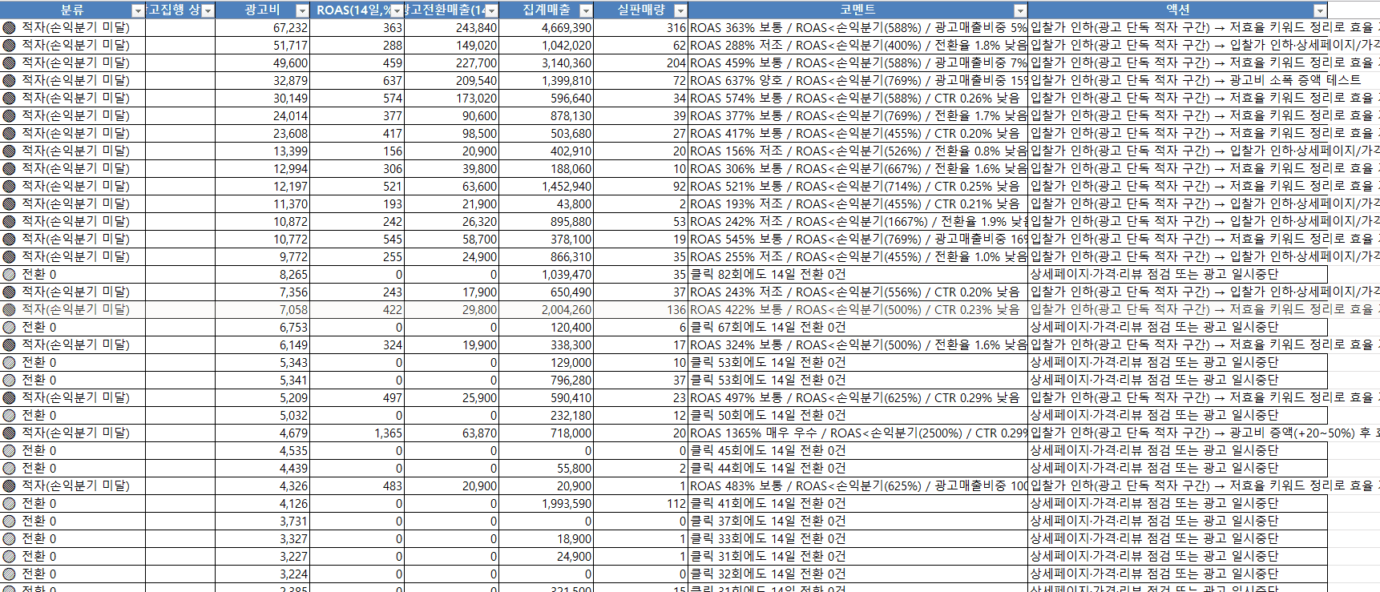Click the status icon in the 3,224 row
Image resolution: width=1380 pixels, height=592 pixels.
pyautogui.click(x=9, y=574)
